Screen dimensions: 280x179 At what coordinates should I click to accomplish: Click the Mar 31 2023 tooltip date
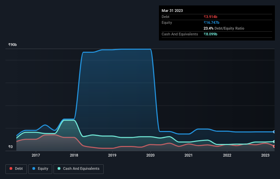(x=172, y=11)
